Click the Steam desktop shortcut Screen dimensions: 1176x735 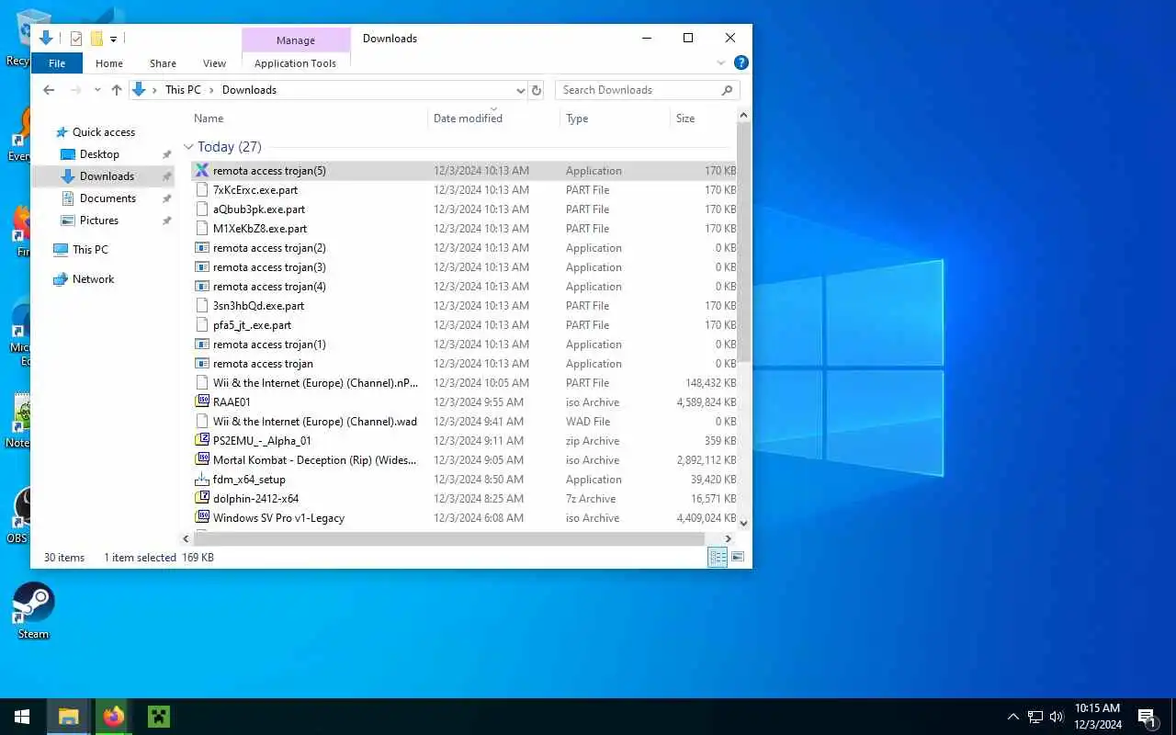click(x=33, y=610)
